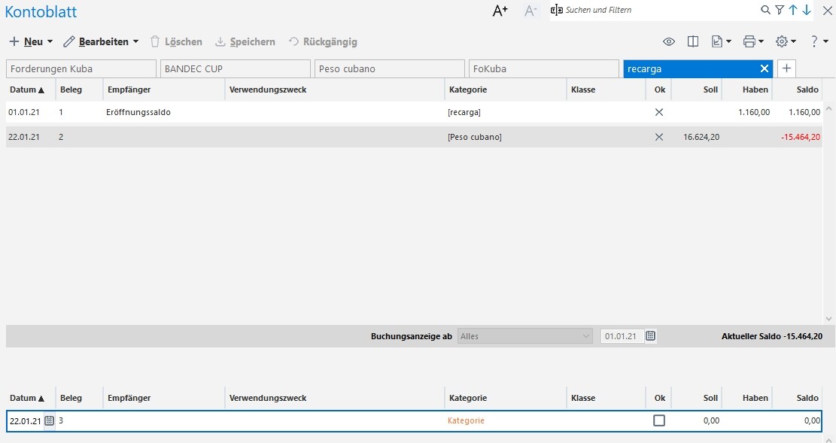Viewport: 836px width, 443px height.
Task: Open calendar picker beside 01.01.21 filter
Action: click(650, 336)
